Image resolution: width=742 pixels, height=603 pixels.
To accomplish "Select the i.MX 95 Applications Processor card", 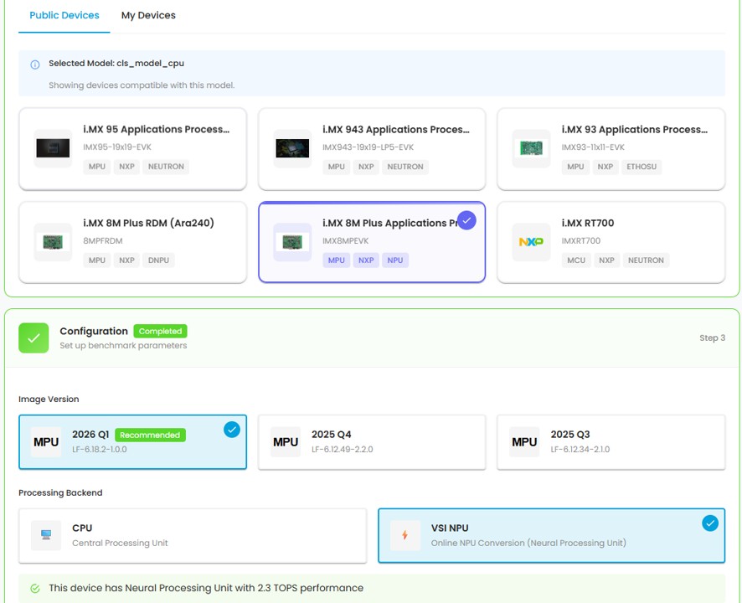I will 132,148.
